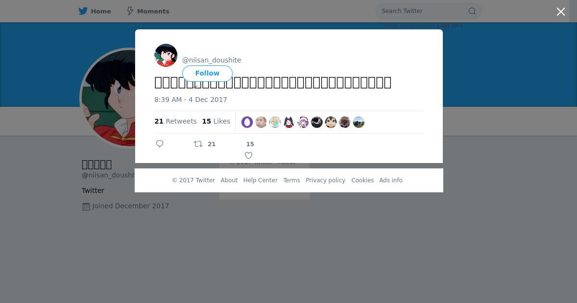Open the Privacy policy footer link

pyautogui.click(x=326, y=180)
